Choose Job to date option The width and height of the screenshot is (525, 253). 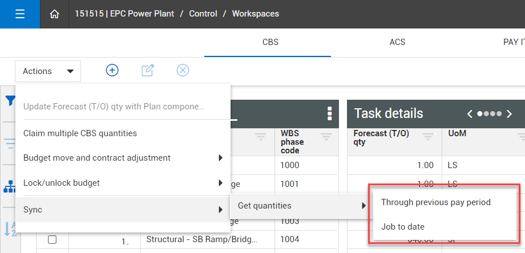(x=402, y=227)
